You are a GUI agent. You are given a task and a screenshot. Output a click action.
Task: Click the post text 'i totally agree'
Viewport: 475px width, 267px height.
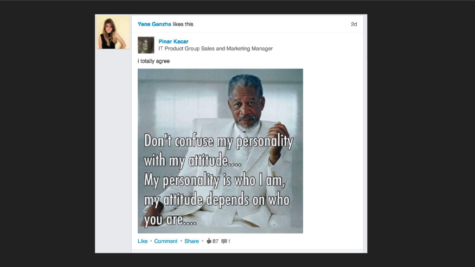(154, 61)
